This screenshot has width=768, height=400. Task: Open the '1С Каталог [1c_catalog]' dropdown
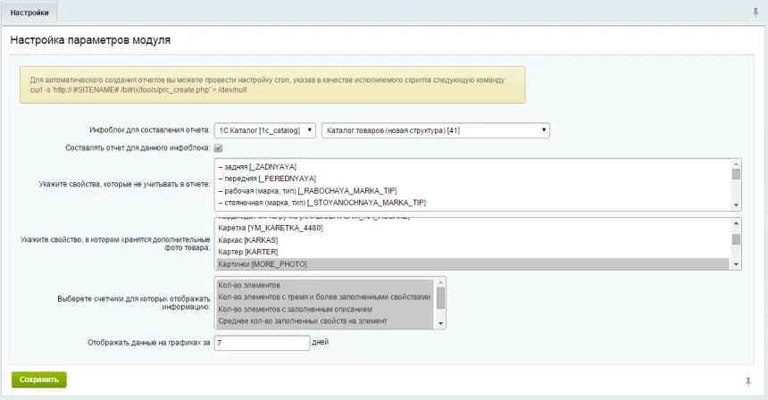coord(265,130)
